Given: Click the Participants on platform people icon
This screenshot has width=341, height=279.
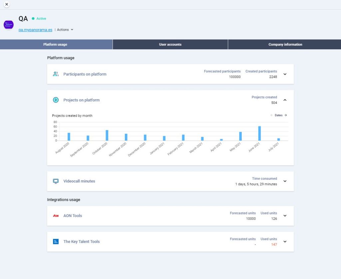Looking at the screenshot, I should pos(56,74).
